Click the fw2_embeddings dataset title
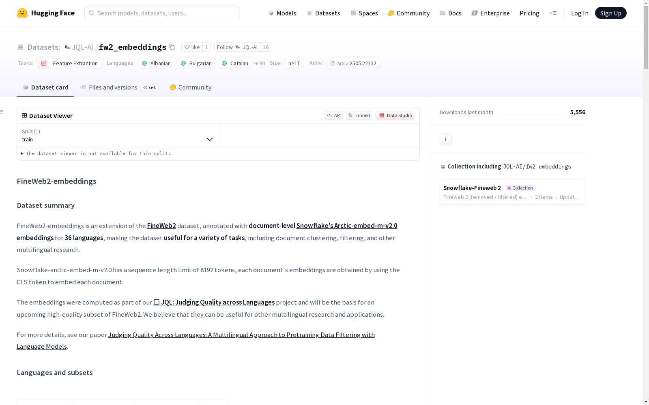 pos(133,47)
